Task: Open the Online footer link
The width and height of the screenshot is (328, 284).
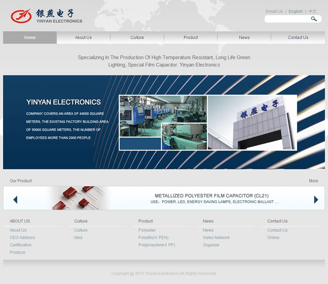Action: 273,238
